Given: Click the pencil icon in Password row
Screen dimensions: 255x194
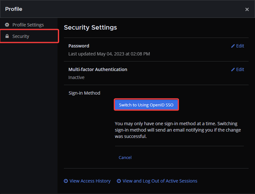Looking at the screenshot, I should 233,46.
